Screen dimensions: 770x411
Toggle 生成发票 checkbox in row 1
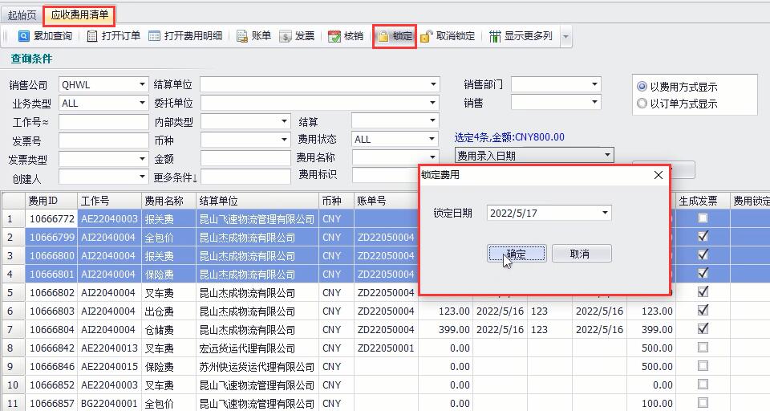(703, 218)
